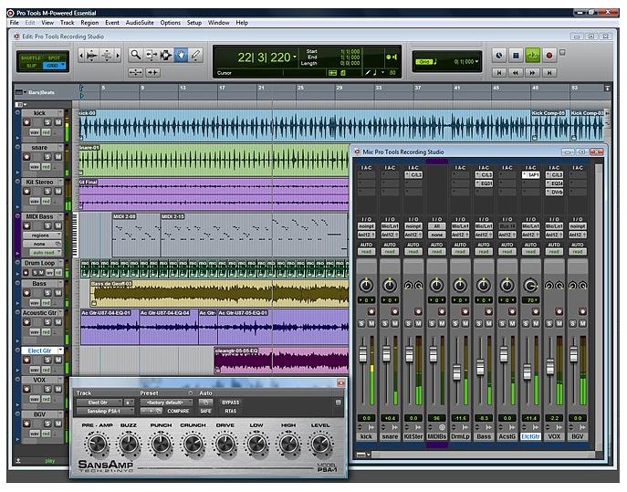Click the green Play button
This screenshot has height=492, width=627.
tap(532, 55)
